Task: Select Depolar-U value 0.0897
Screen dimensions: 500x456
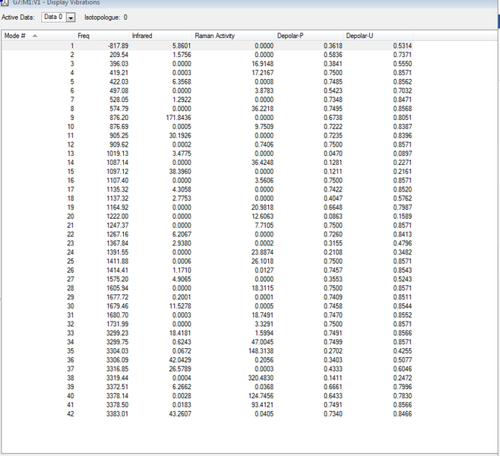Action: click(x=403, y=154)
